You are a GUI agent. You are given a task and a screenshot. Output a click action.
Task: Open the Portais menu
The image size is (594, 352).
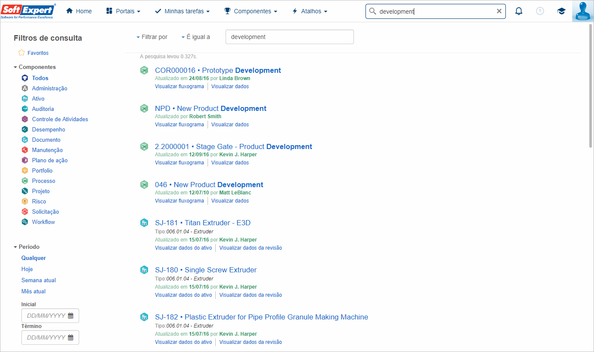pos(123,11)
